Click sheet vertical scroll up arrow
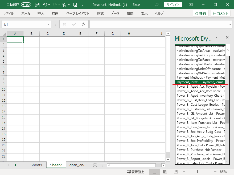This screenshot has height=175, width=234. point(168,34)
